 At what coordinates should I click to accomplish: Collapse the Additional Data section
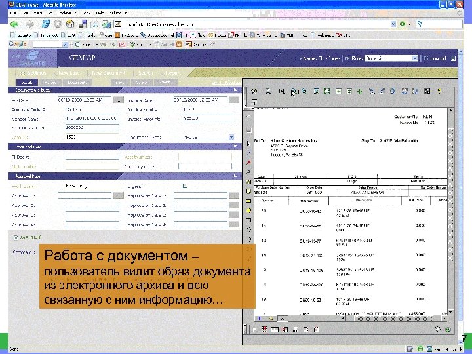coord(235,147)
